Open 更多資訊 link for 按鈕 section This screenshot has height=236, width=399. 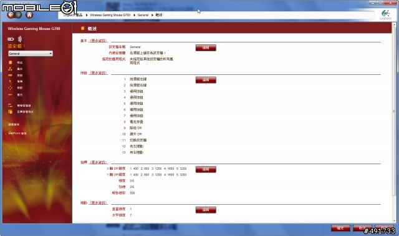(x=99, y=73)
